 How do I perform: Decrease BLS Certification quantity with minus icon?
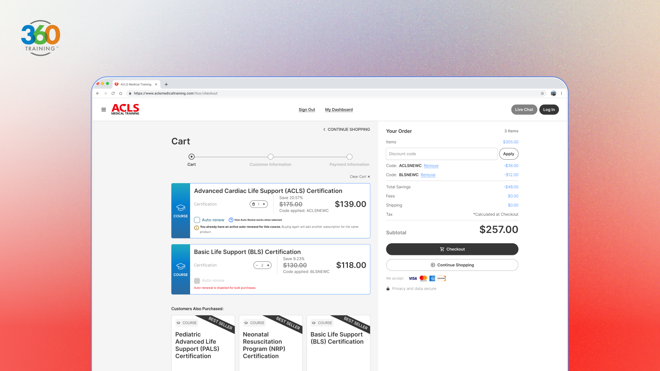(x=257, y=265)
